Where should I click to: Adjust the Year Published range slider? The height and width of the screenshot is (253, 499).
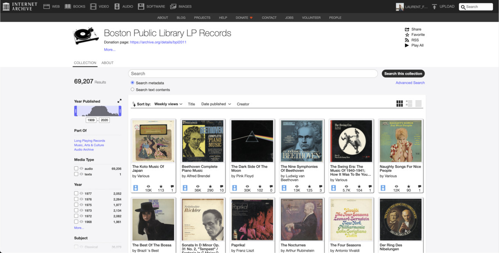click(98, 111)
